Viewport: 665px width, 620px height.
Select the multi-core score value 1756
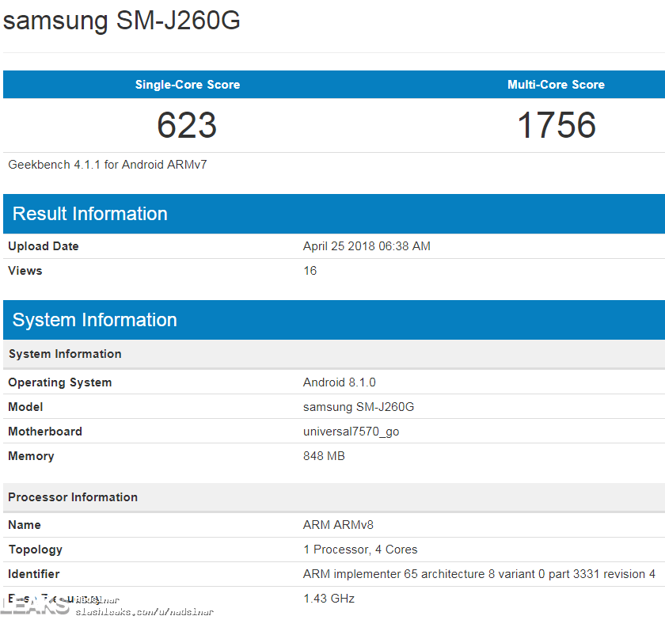557,125
